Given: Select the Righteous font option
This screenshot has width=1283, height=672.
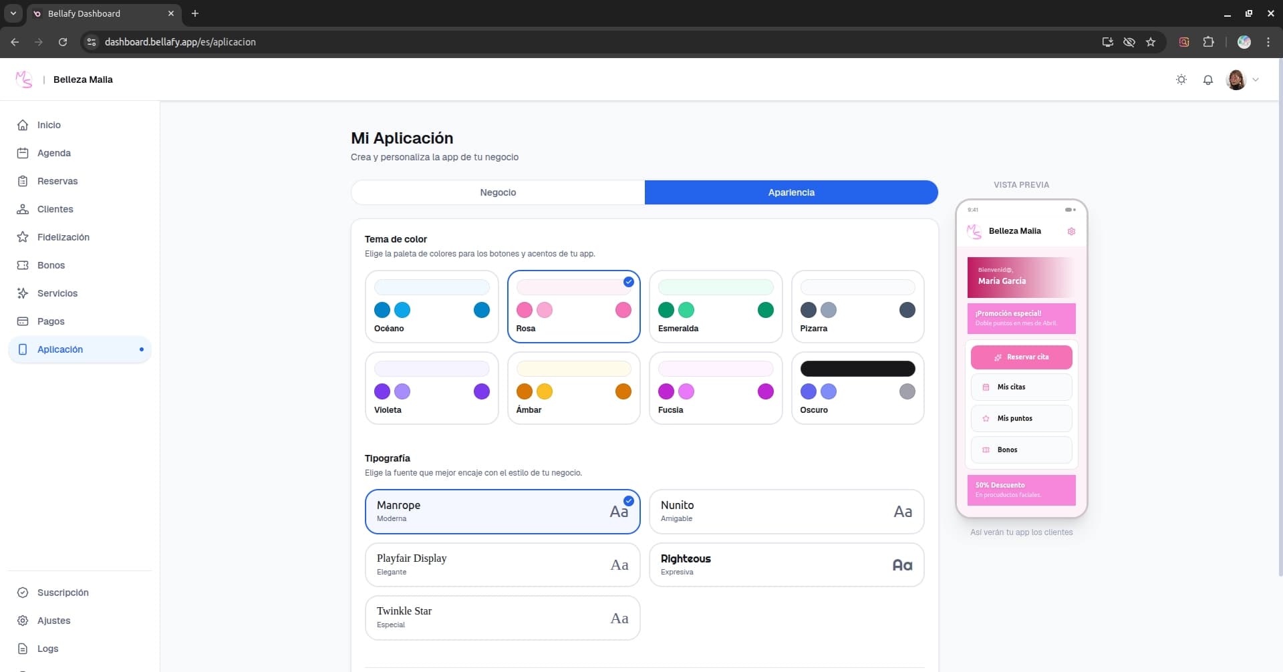Looking at the screenshot, I should click(786, 564).
